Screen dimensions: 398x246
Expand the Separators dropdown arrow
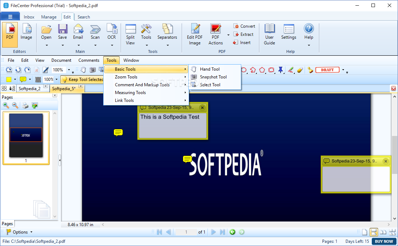pyautogui.click(x=167, y=45)
